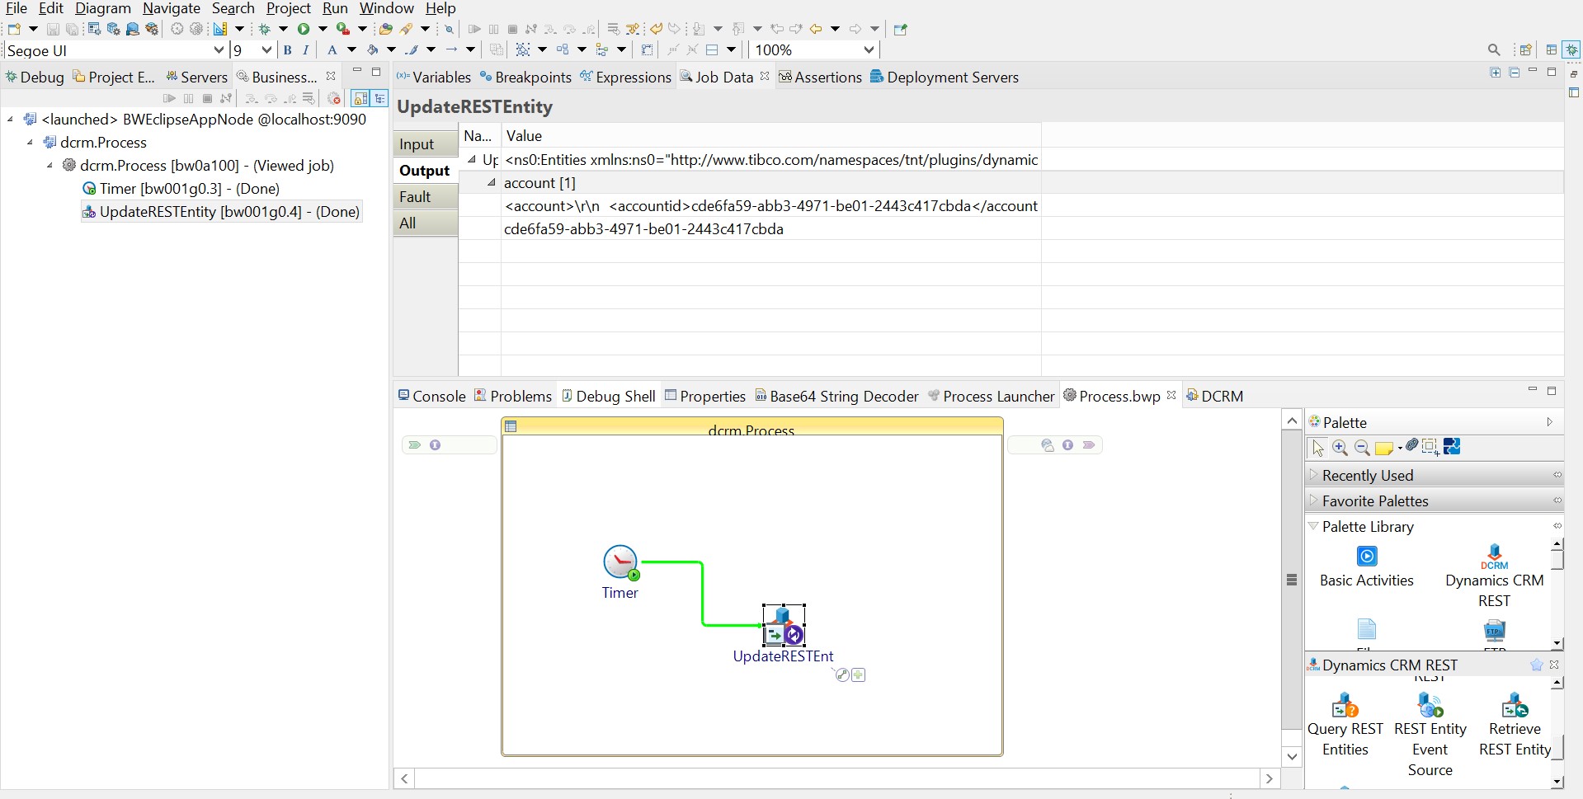Select the Timer [bw001g0.3] job entry
1583x799 pixels.
pos(189,189)
